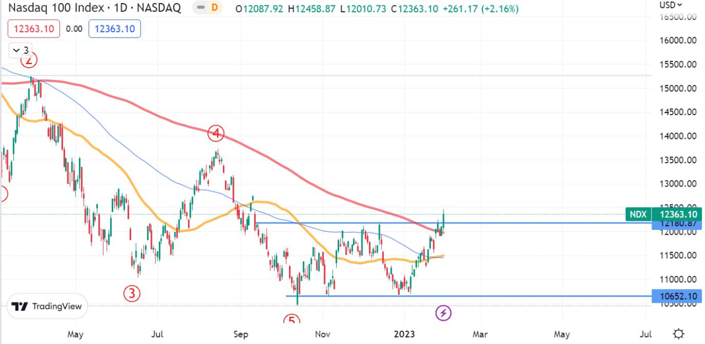
Task: Open the USD currency dropdown
Action: point(670,5)
